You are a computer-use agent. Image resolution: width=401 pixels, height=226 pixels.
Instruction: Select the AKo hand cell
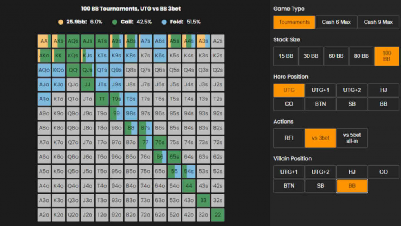tap(44, 56)
